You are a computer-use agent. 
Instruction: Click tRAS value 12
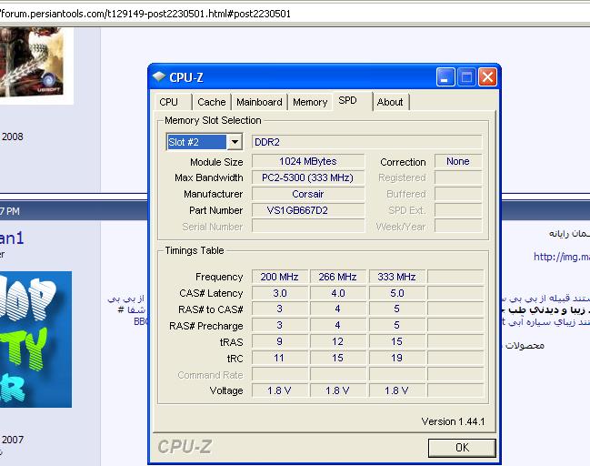click(x=337, y=341)
